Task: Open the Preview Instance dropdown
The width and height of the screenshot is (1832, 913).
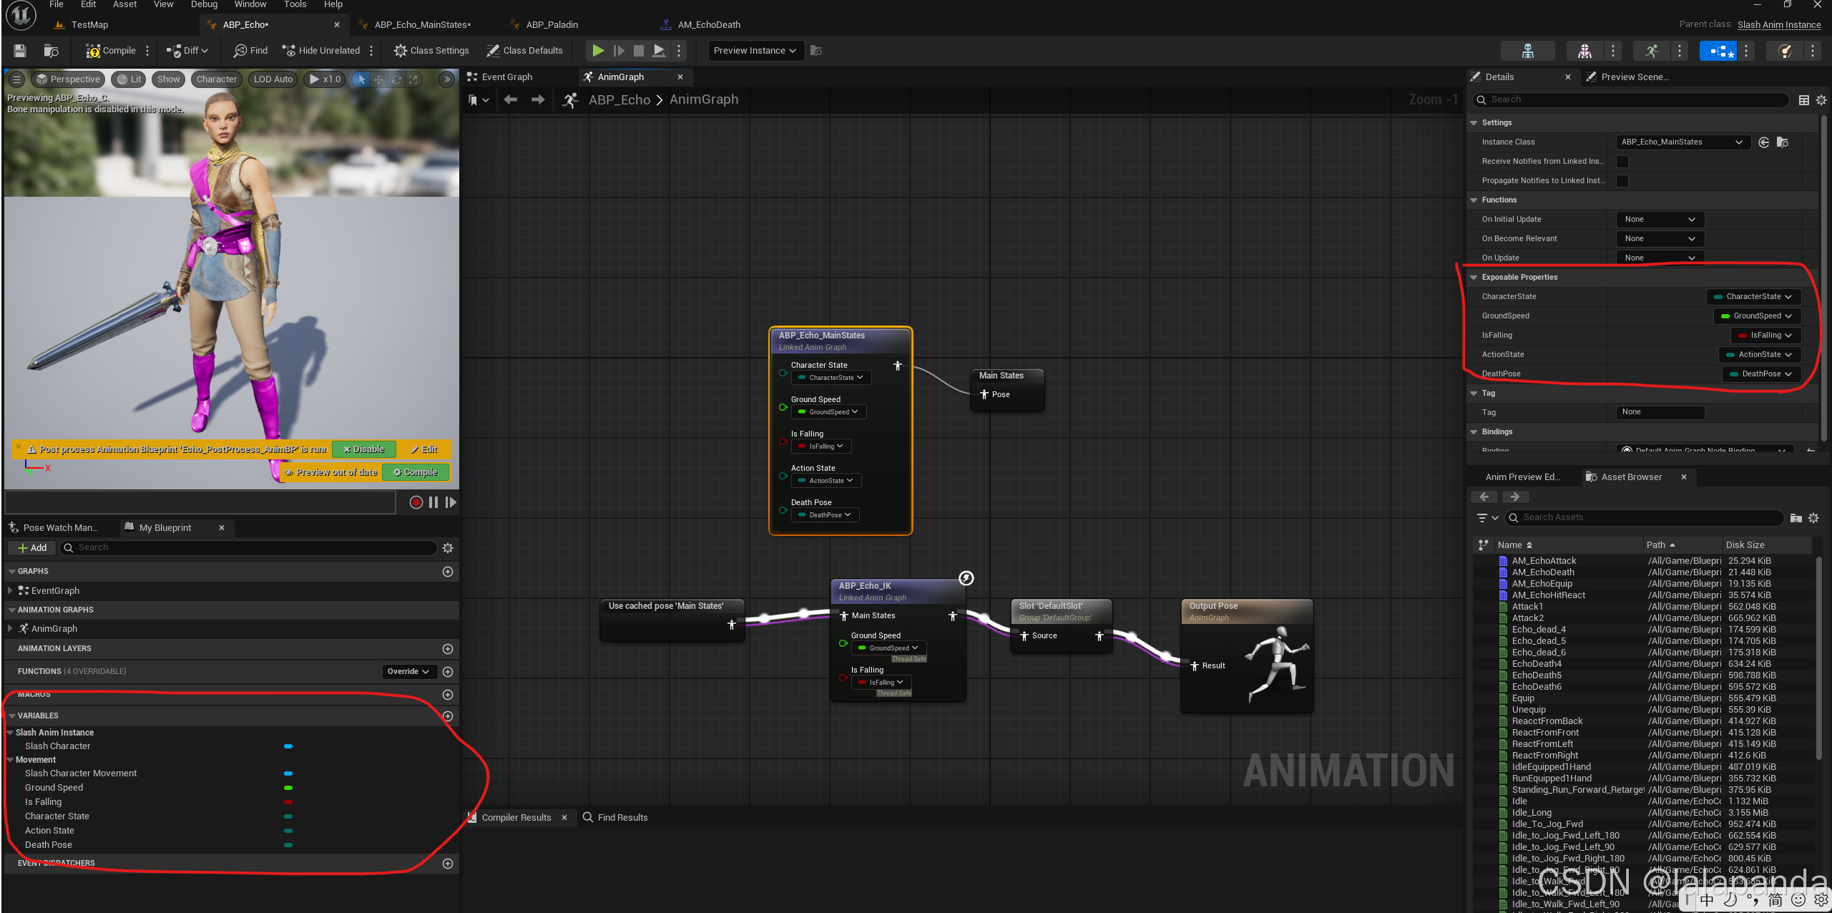Action: click(x=755, y=51)
